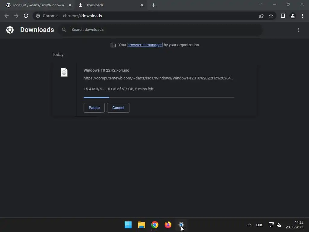Click the Chrome site info chip
The image size is (309, 232).
tap(47, 16)
